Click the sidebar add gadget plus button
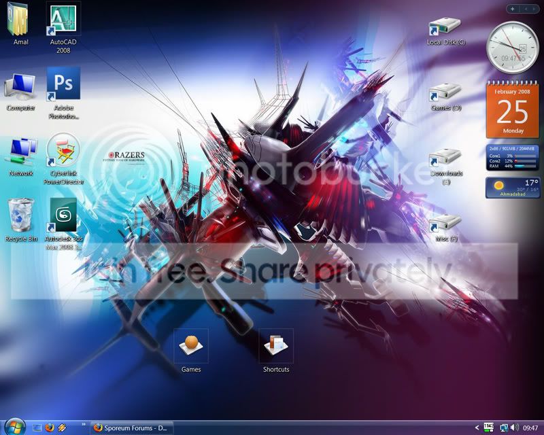 [513, 9]
